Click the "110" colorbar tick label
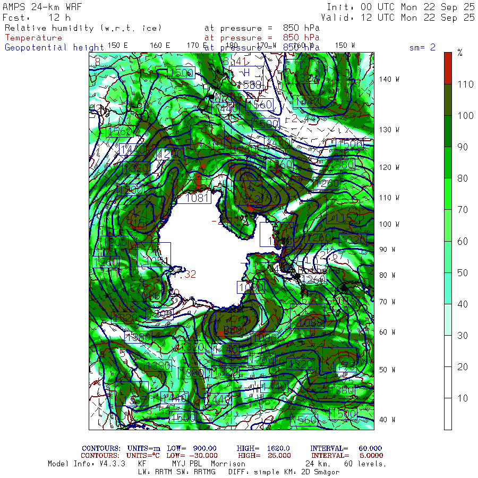 465,84
